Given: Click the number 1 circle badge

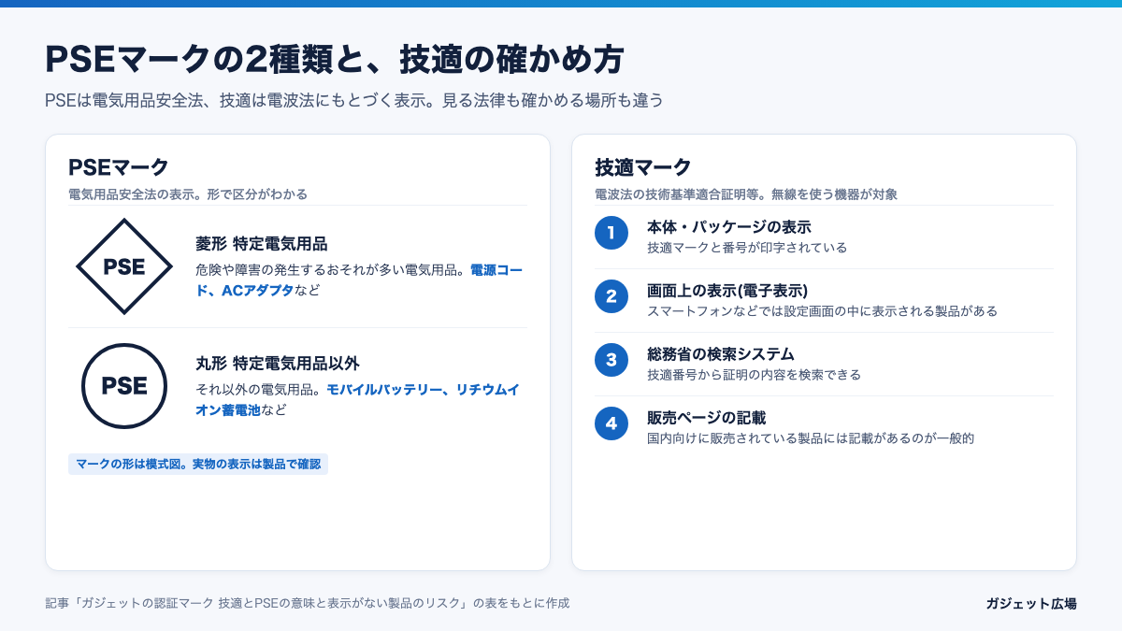Looking at the screenshot, I should [x=611, y=233].
